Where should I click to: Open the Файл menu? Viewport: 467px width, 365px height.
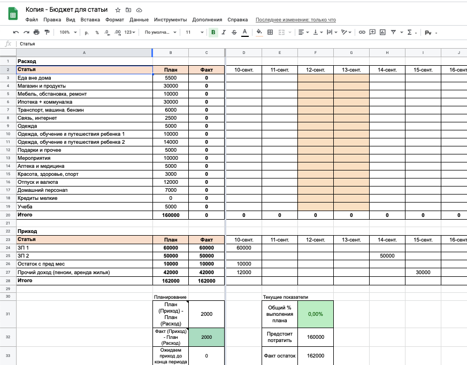(x=32, y=20)
